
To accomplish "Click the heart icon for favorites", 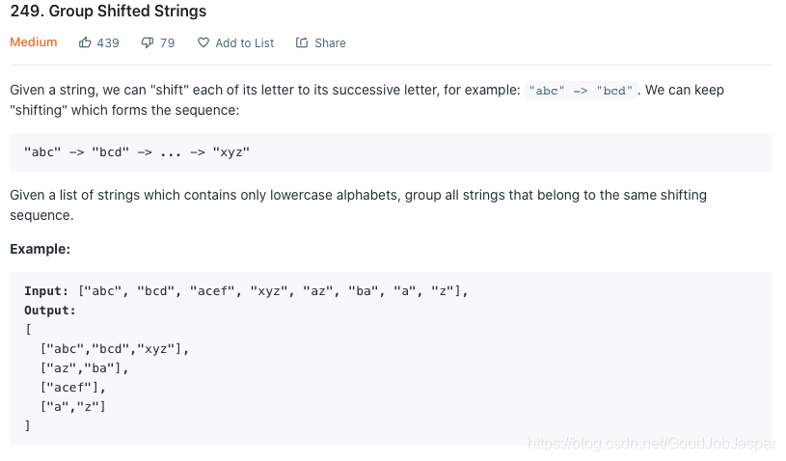I will [203, 42].
